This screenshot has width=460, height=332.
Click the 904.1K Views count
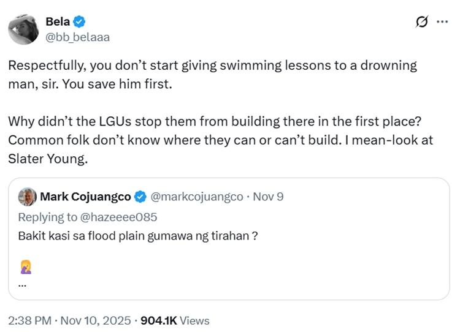pyautogui.click(x=175, y=320)
